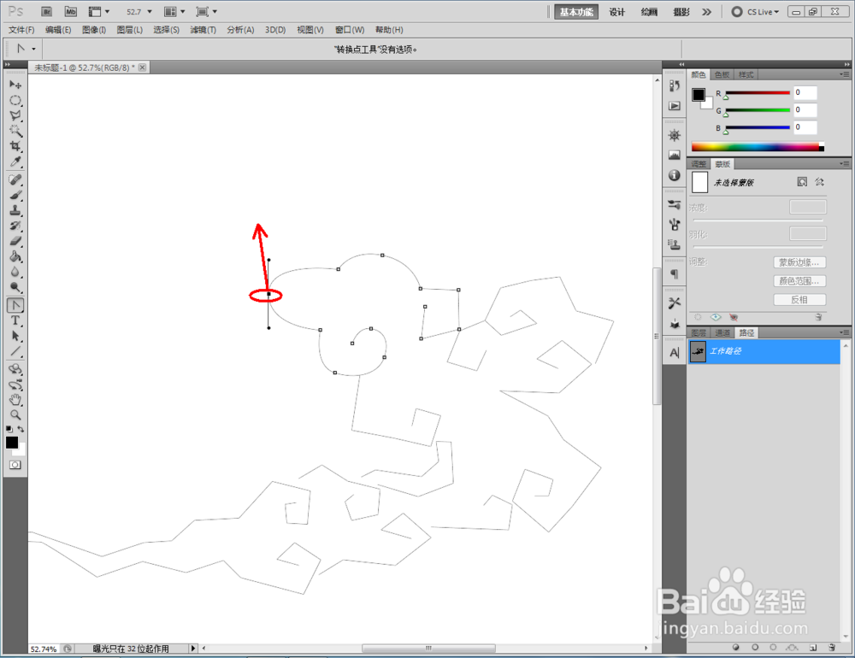Switch to 设计 workspace
Screen dimensions: 855x658
pyautogui.click(x=616, y=12)
